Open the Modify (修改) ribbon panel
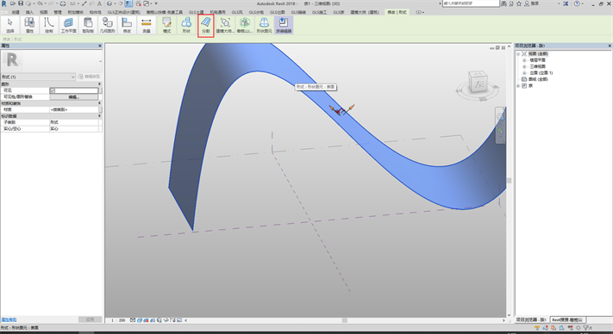The image size is (613, 334). (127, 25)
